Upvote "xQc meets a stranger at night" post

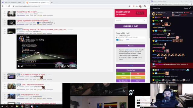click(5, 75)
